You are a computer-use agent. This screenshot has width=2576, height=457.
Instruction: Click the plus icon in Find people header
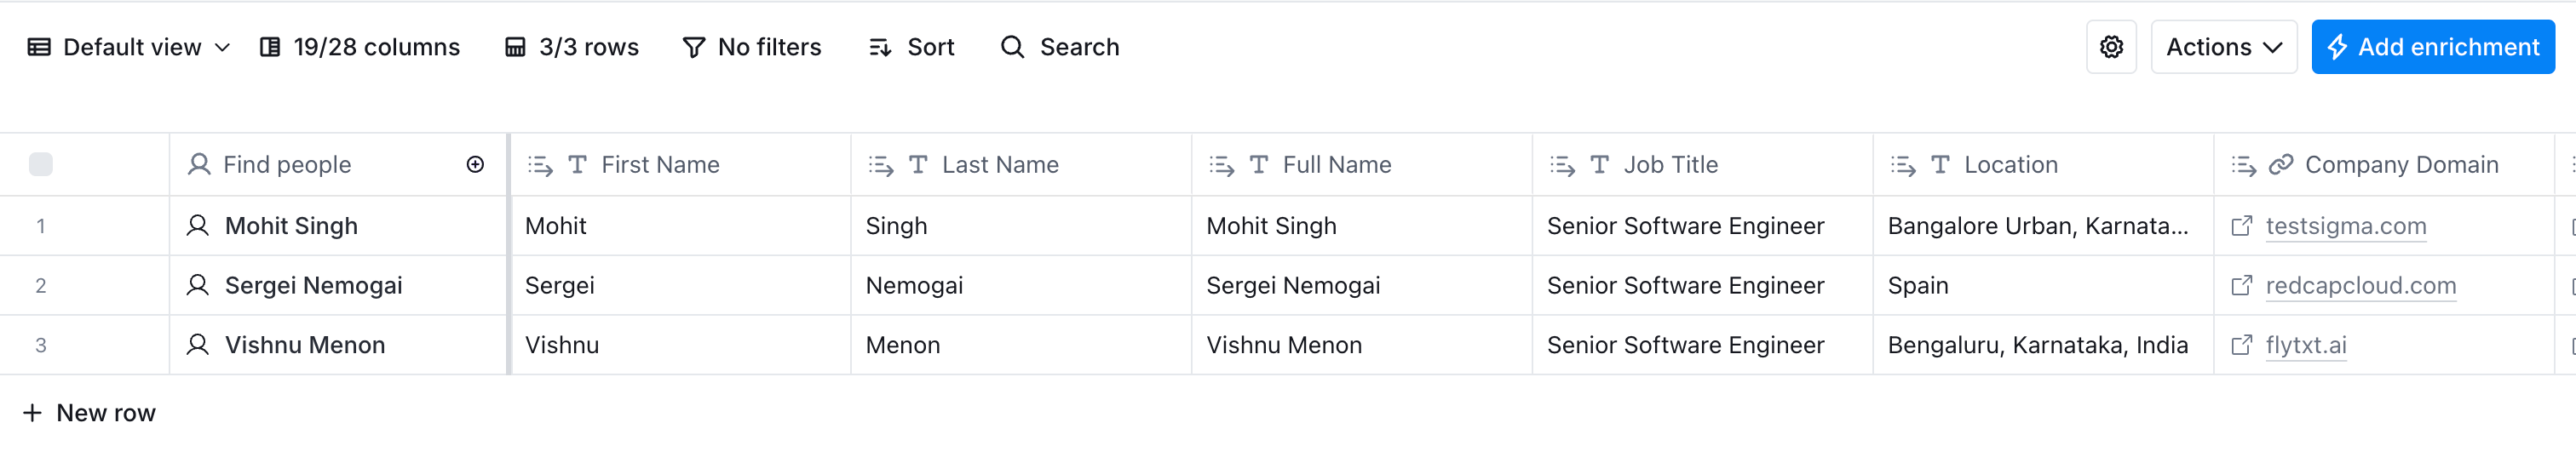pyautogui.click(x=475, y=165)
